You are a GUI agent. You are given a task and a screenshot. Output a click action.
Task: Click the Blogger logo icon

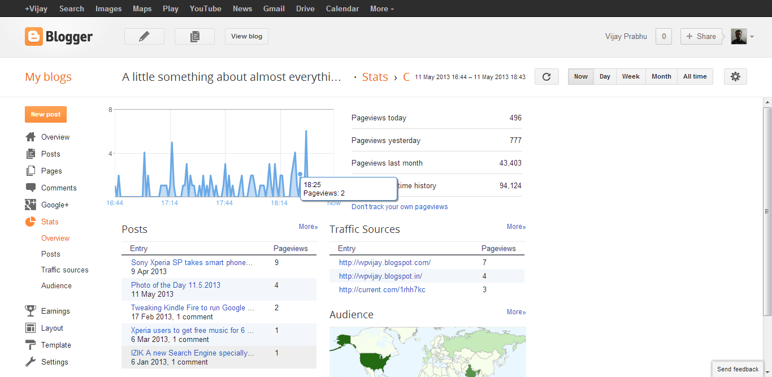coord(33,37)
